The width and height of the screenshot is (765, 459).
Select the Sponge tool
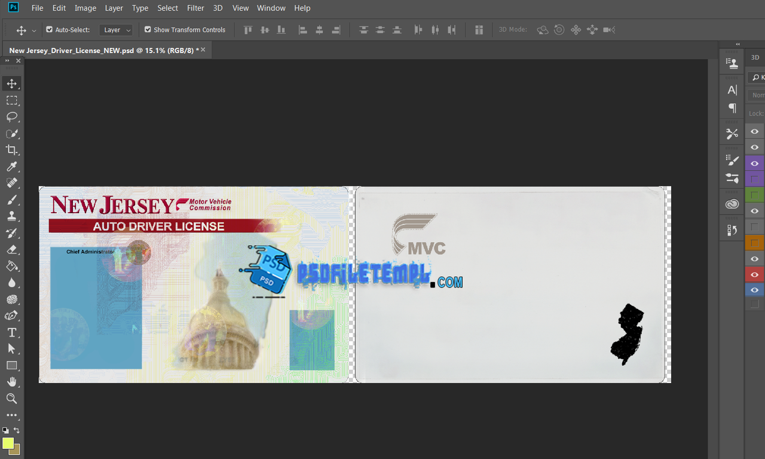pyautogui.click(x=11, y=299)
